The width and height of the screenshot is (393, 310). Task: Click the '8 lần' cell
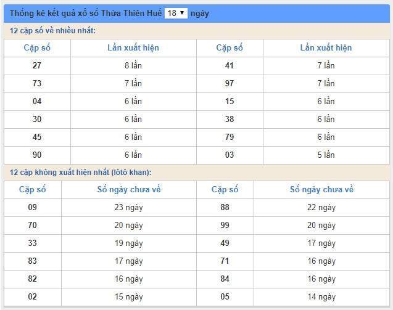coord(133,65)
